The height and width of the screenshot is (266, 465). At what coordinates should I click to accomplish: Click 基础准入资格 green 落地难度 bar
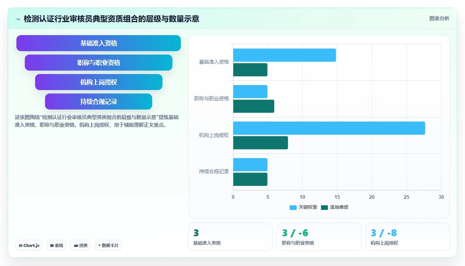pos(250,70)
